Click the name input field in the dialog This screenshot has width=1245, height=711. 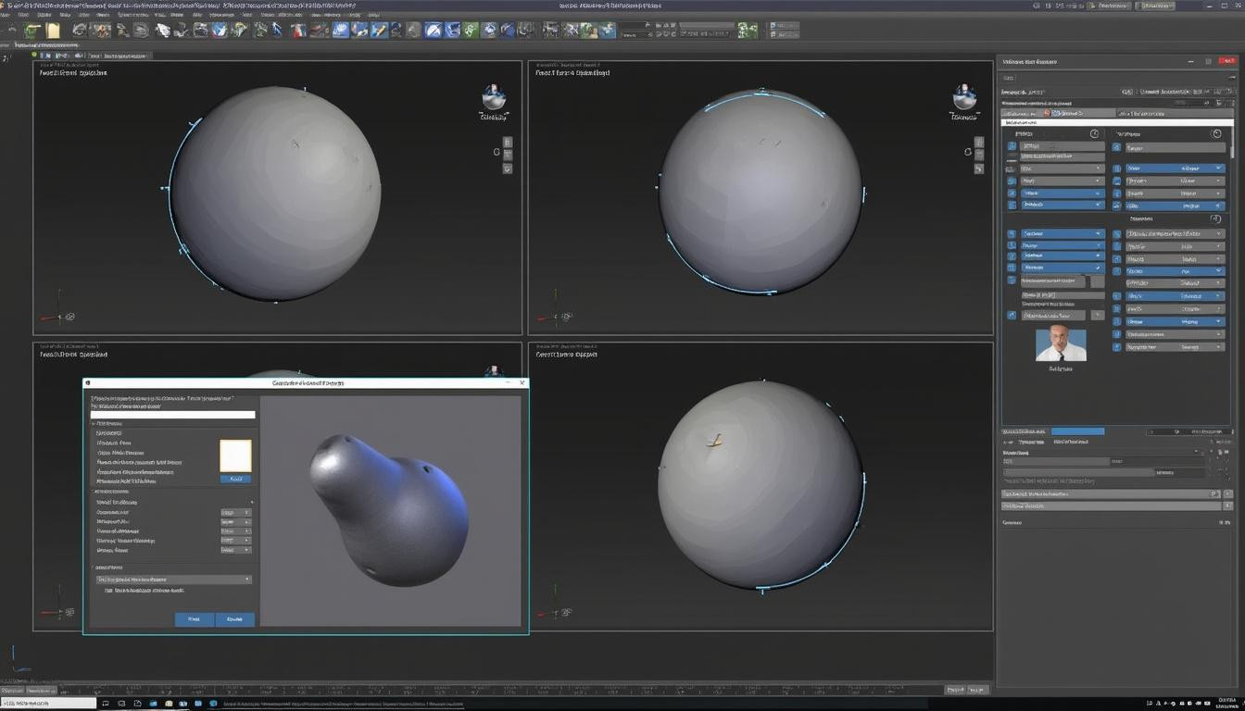click(172, 415)
